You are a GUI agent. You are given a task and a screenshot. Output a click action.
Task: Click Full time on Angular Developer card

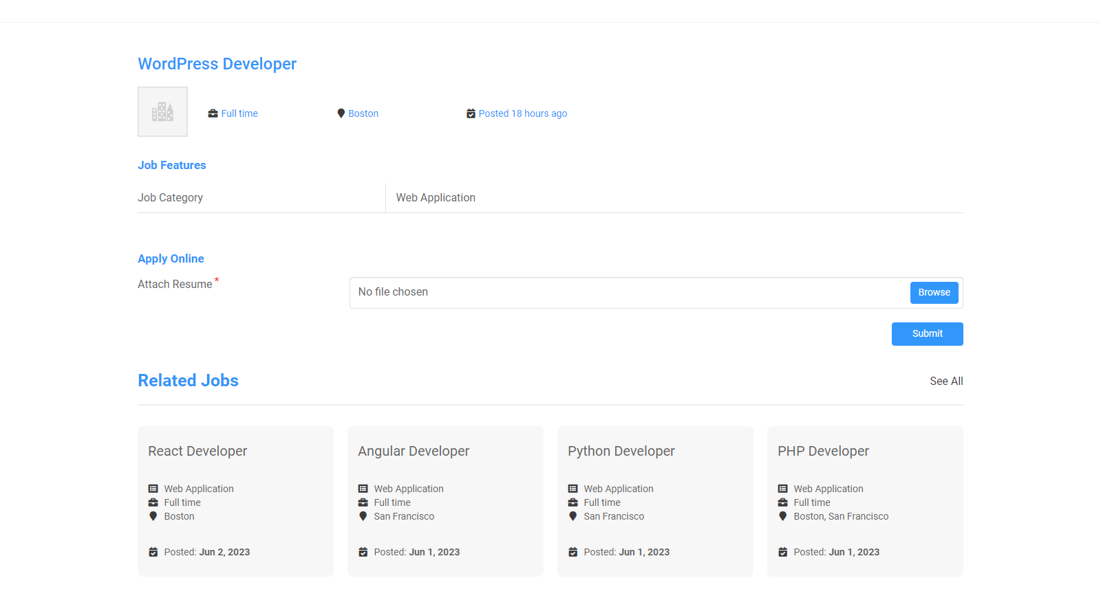tap(392, 502)
